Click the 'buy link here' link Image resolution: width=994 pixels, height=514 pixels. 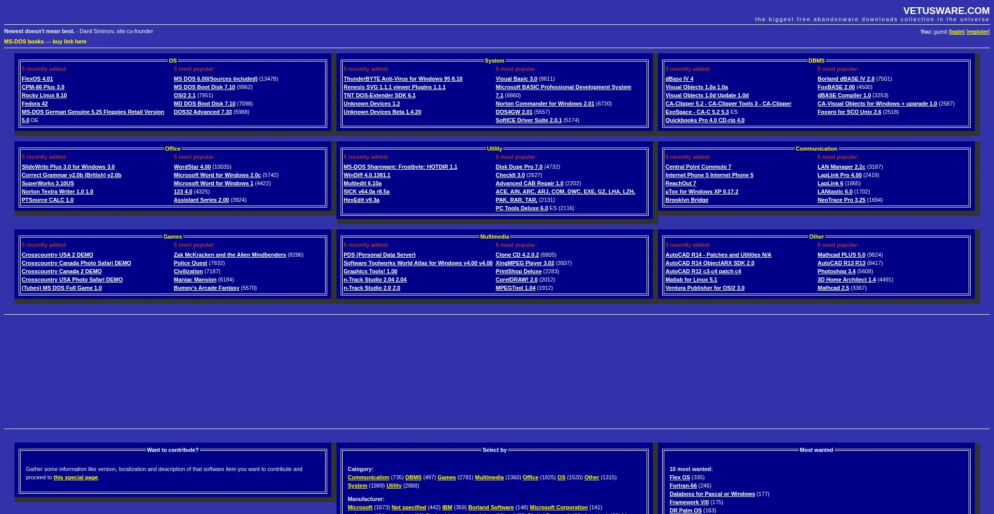(69, 41)
